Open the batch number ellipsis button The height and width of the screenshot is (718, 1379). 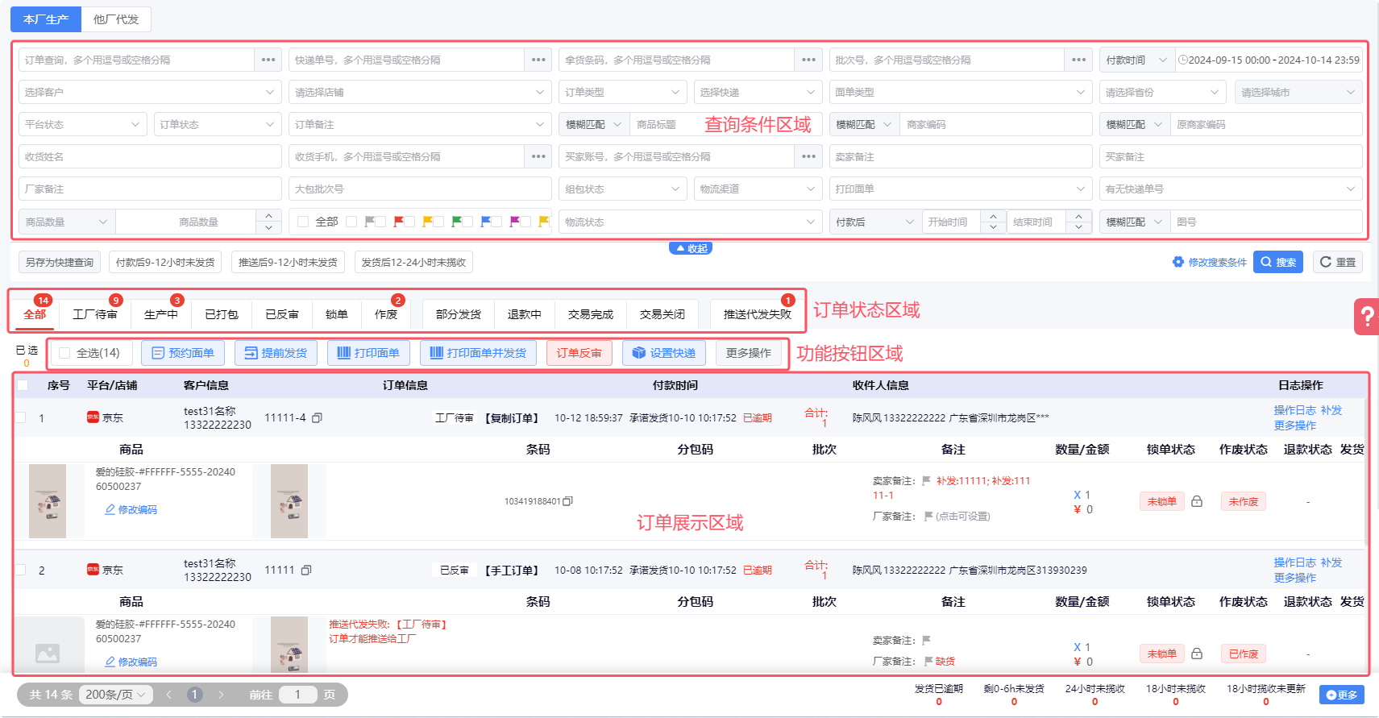click(x=1078, y=60)
